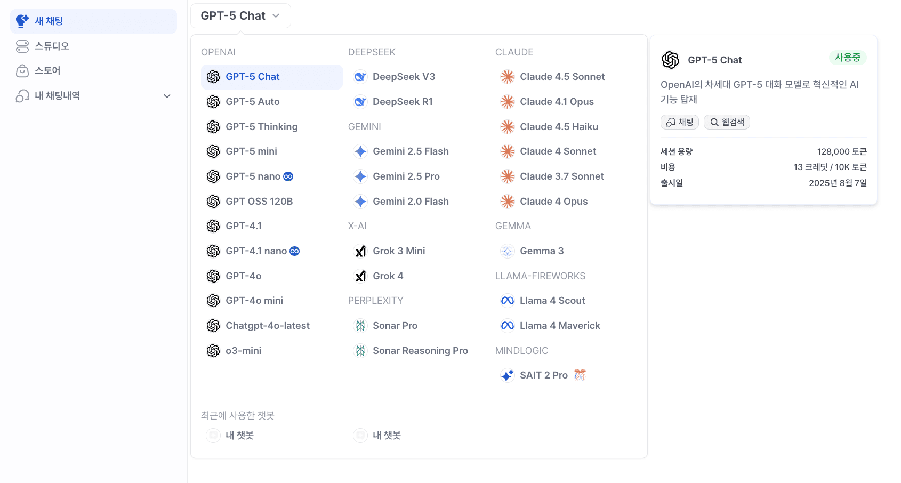
Task: Click the SAIT 2 Pro sparkle icon
Action: click(x=508, y=375)
